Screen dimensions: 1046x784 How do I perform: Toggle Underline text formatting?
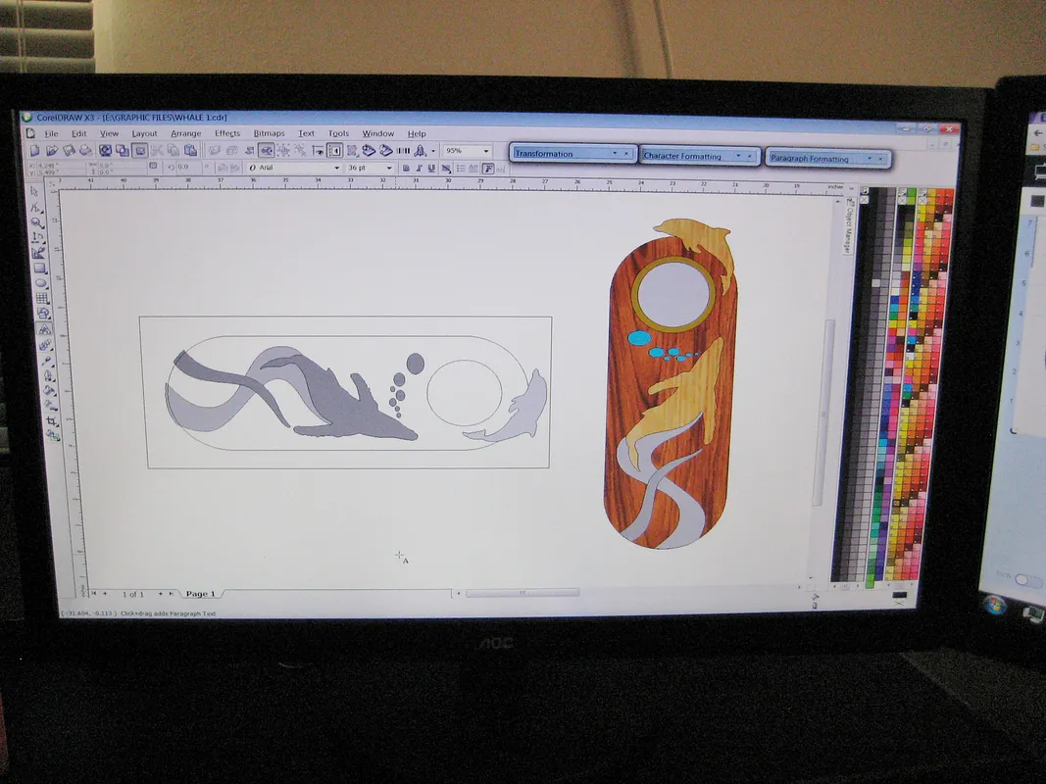[433, 168]
